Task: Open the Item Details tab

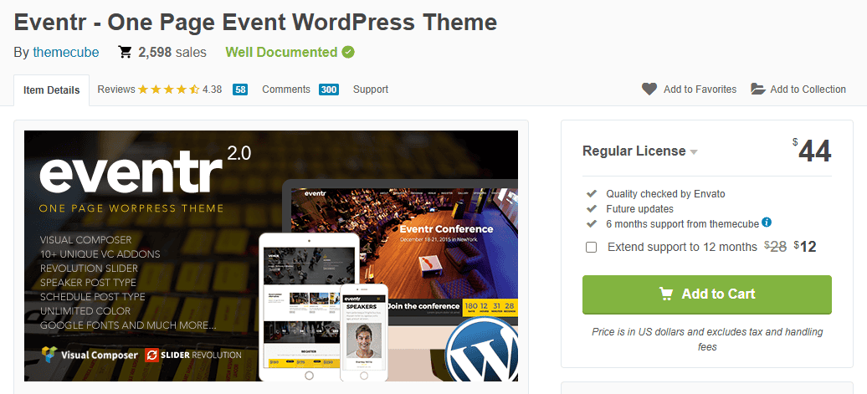Action: (x=51, y=90)
